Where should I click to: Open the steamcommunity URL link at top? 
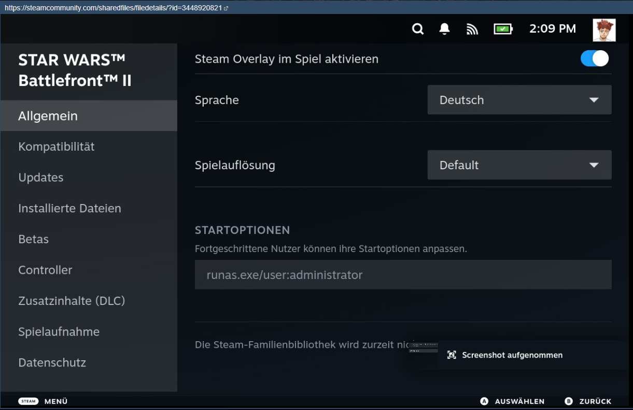tap(114, 8)
